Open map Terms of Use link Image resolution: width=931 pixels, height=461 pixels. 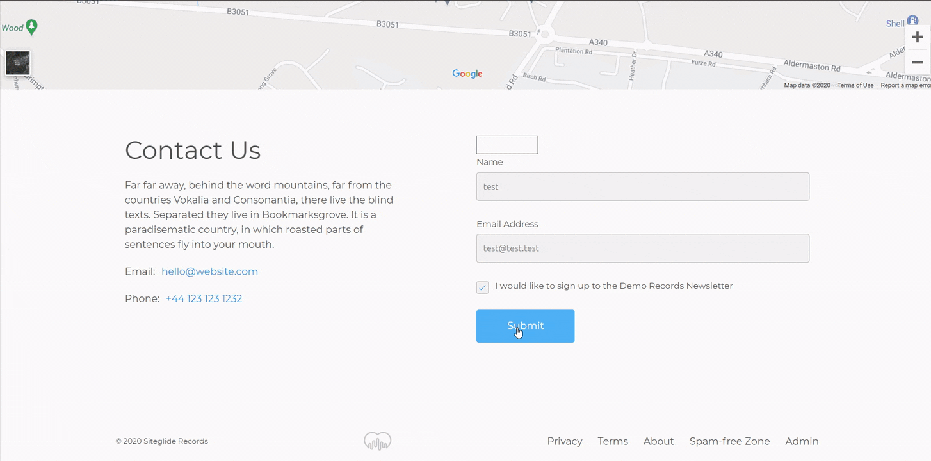point(855,85)
